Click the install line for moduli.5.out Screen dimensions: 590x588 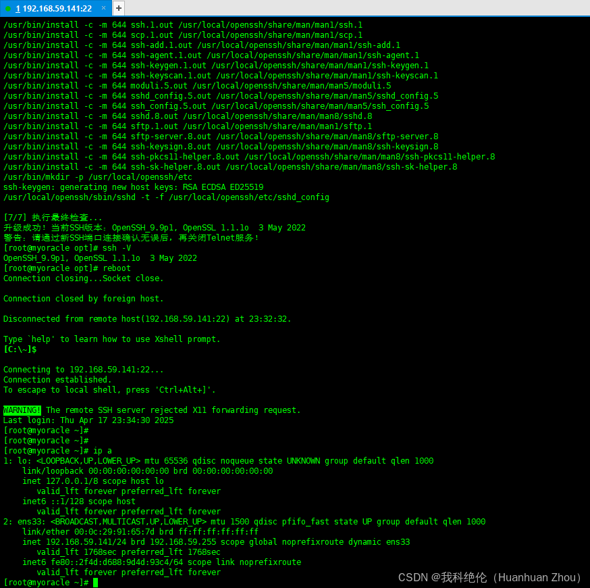point(197,86)
